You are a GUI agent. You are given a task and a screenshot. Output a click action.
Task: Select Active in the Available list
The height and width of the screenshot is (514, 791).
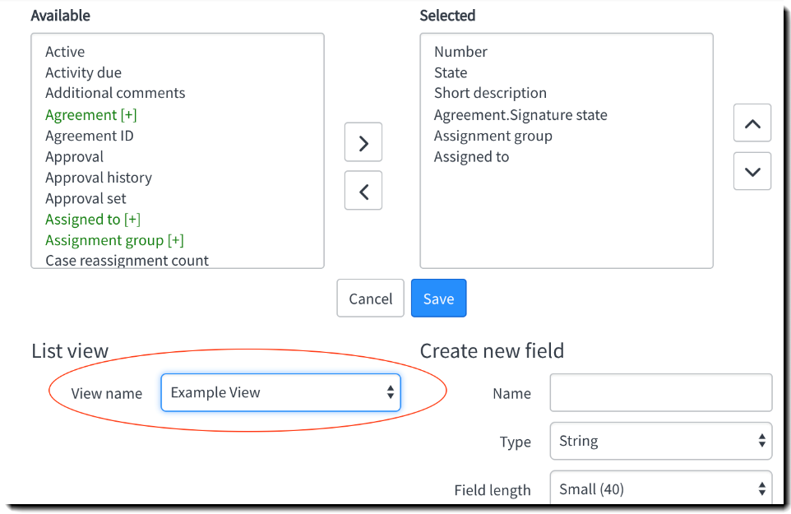click(65, 52)
